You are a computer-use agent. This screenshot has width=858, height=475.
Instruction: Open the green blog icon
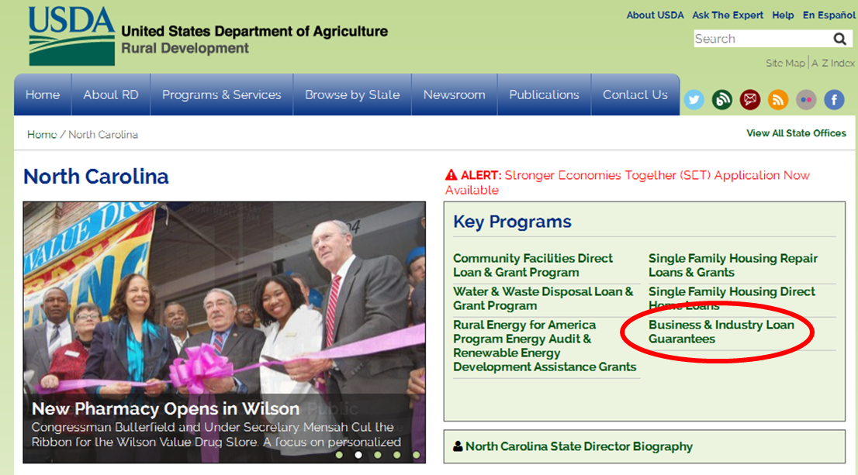coord(721,99)
